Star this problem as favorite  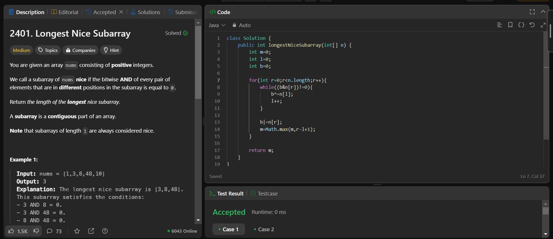77,231
